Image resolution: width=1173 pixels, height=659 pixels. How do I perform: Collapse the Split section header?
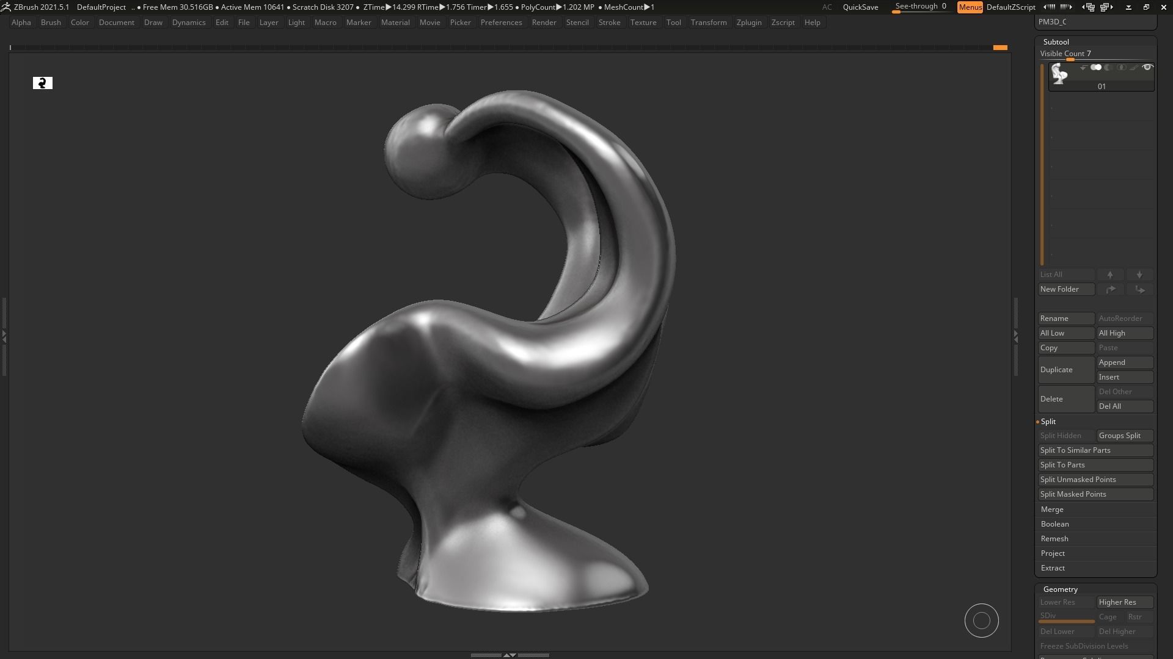pos(1048,422)
